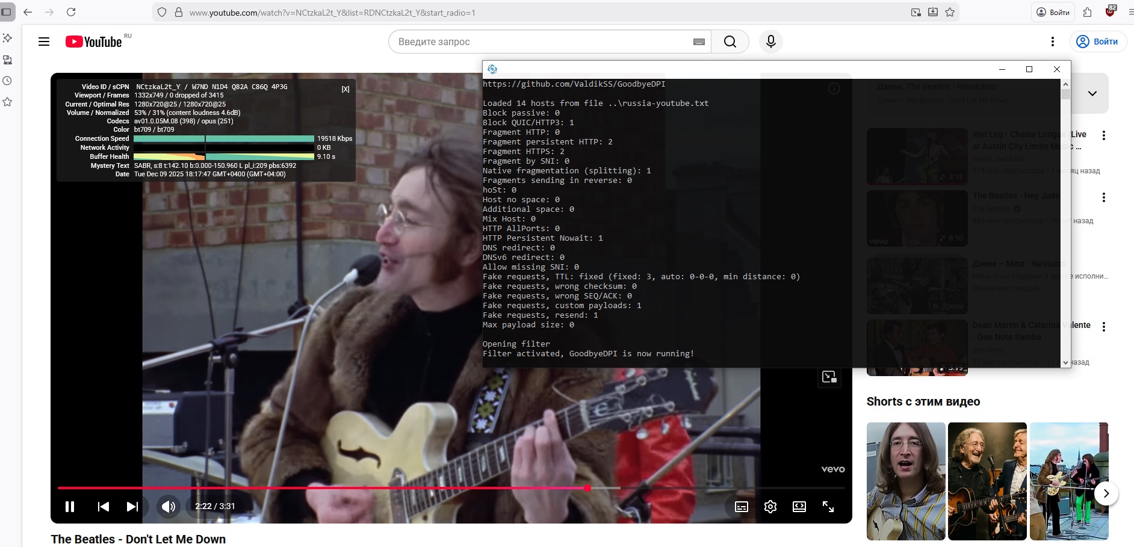Open menu for Wet Leg video
Viewport: 1134px width, 547px height.
pos(1103,135)
